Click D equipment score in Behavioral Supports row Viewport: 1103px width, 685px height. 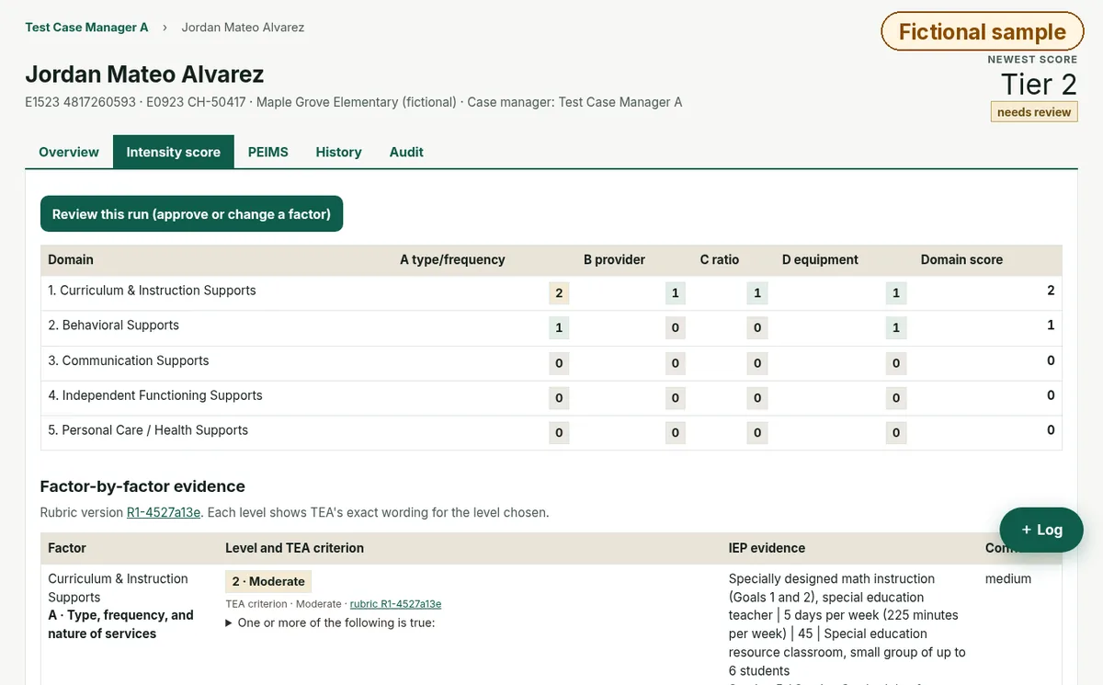coord(896,327)
